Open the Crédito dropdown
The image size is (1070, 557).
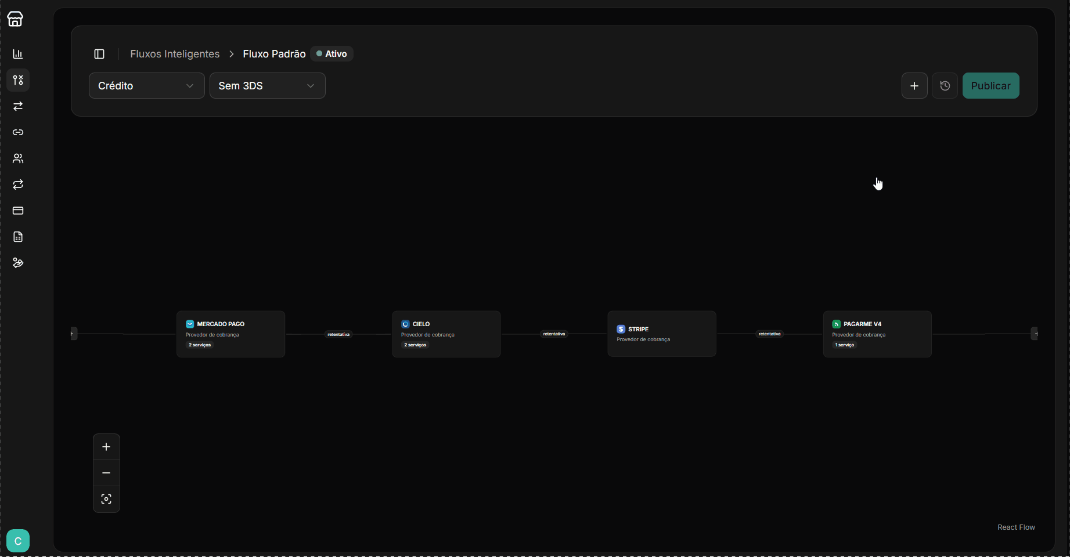147,86
